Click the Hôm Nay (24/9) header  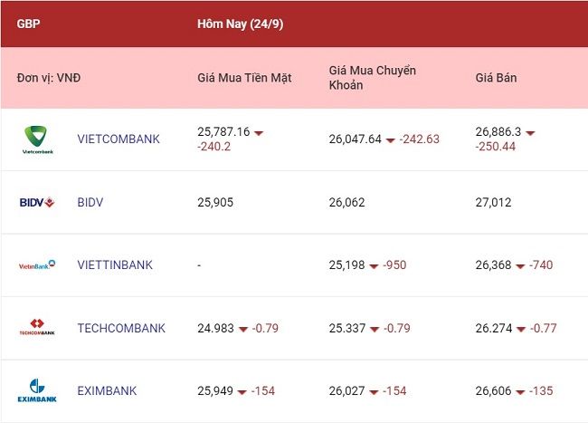click(x=241, y=24)
